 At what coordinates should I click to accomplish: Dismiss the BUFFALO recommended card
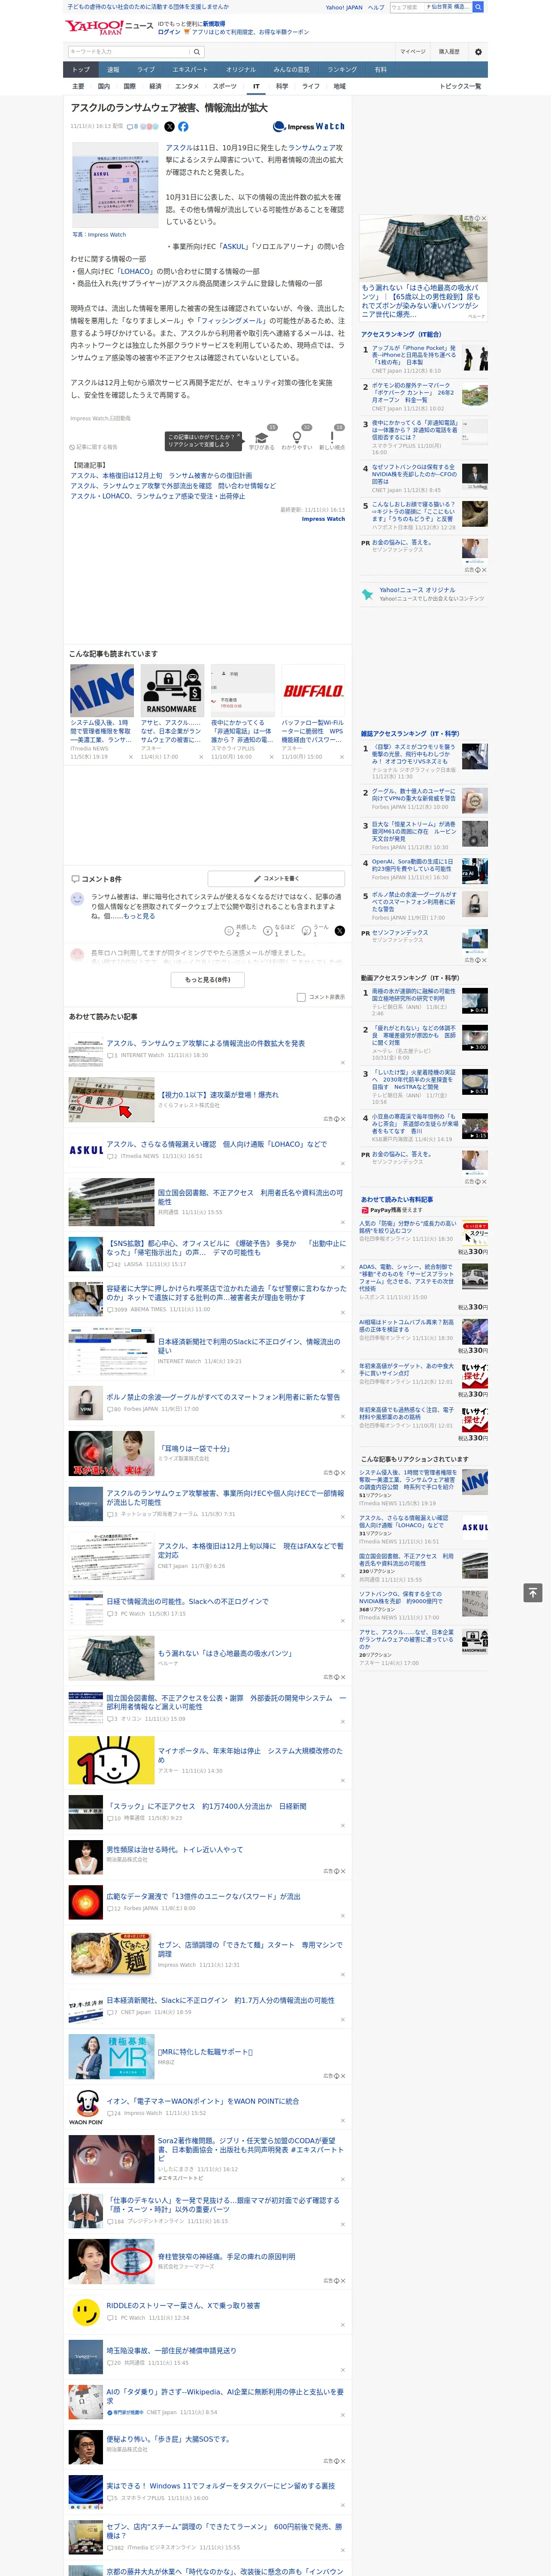[x=341, y=757]
